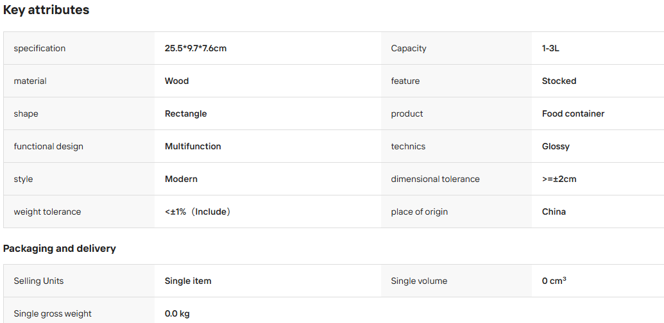The width and height of the screenshot is (664, 323).
Task: Click the technics value Glossy
Action: (556, 146)
